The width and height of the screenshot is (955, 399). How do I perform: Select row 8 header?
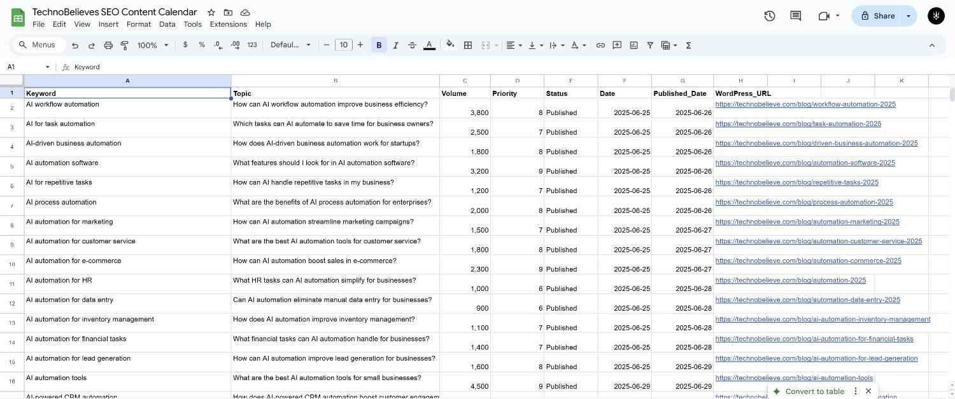click(x=12, y=226)
